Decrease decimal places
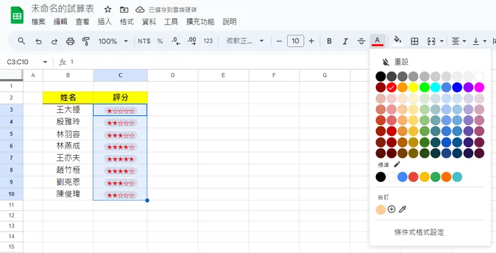 point(176,41)
